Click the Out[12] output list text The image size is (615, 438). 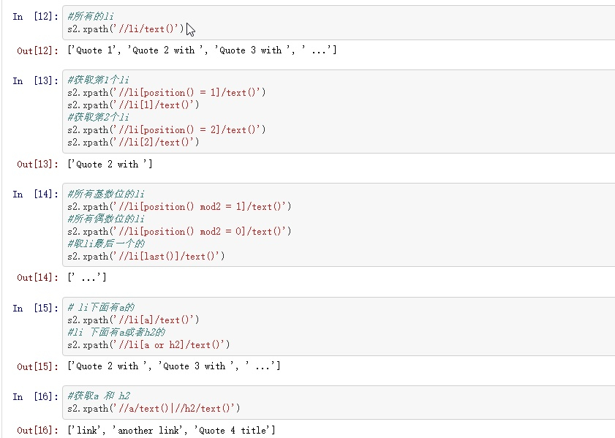point(201,50)
